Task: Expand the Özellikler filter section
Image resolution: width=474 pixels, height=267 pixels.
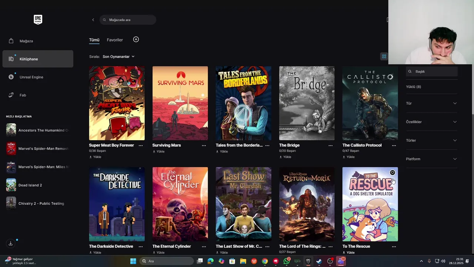Action: 432,122
